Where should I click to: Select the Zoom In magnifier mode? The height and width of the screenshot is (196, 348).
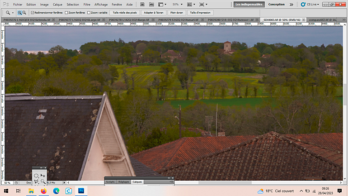(x=20, y=13)
